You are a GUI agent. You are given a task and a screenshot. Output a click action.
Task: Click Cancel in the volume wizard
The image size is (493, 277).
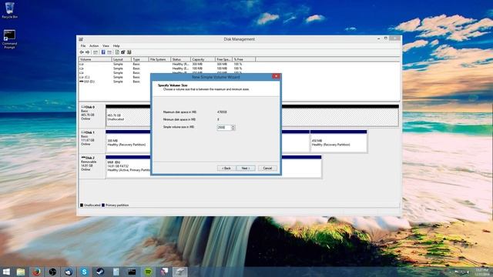(267, 169)
